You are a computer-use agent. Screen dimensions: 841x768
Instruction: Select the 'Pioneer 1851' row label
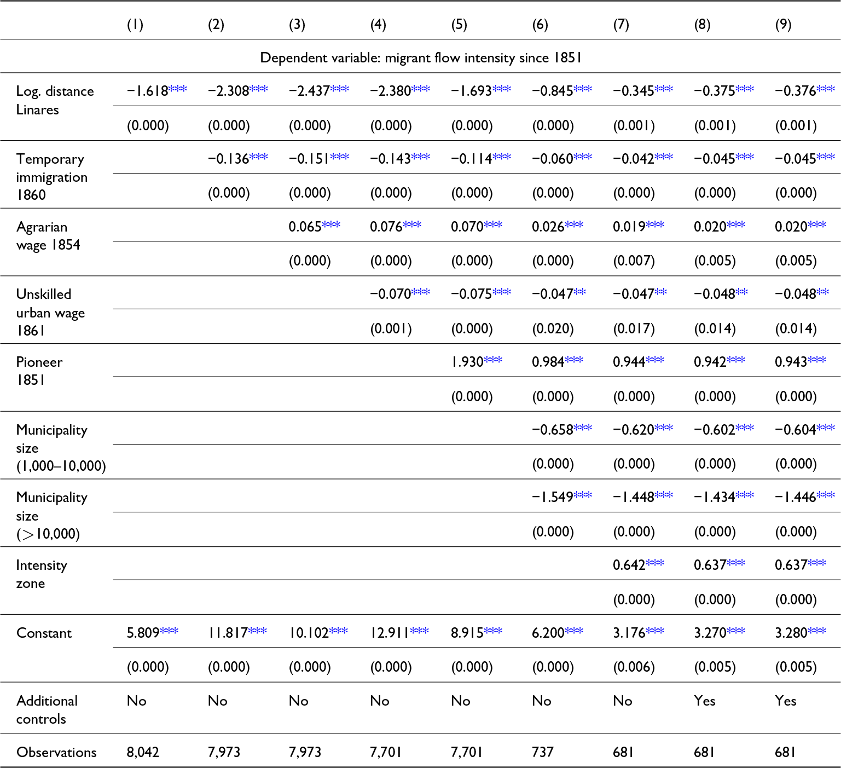(39, 371)
